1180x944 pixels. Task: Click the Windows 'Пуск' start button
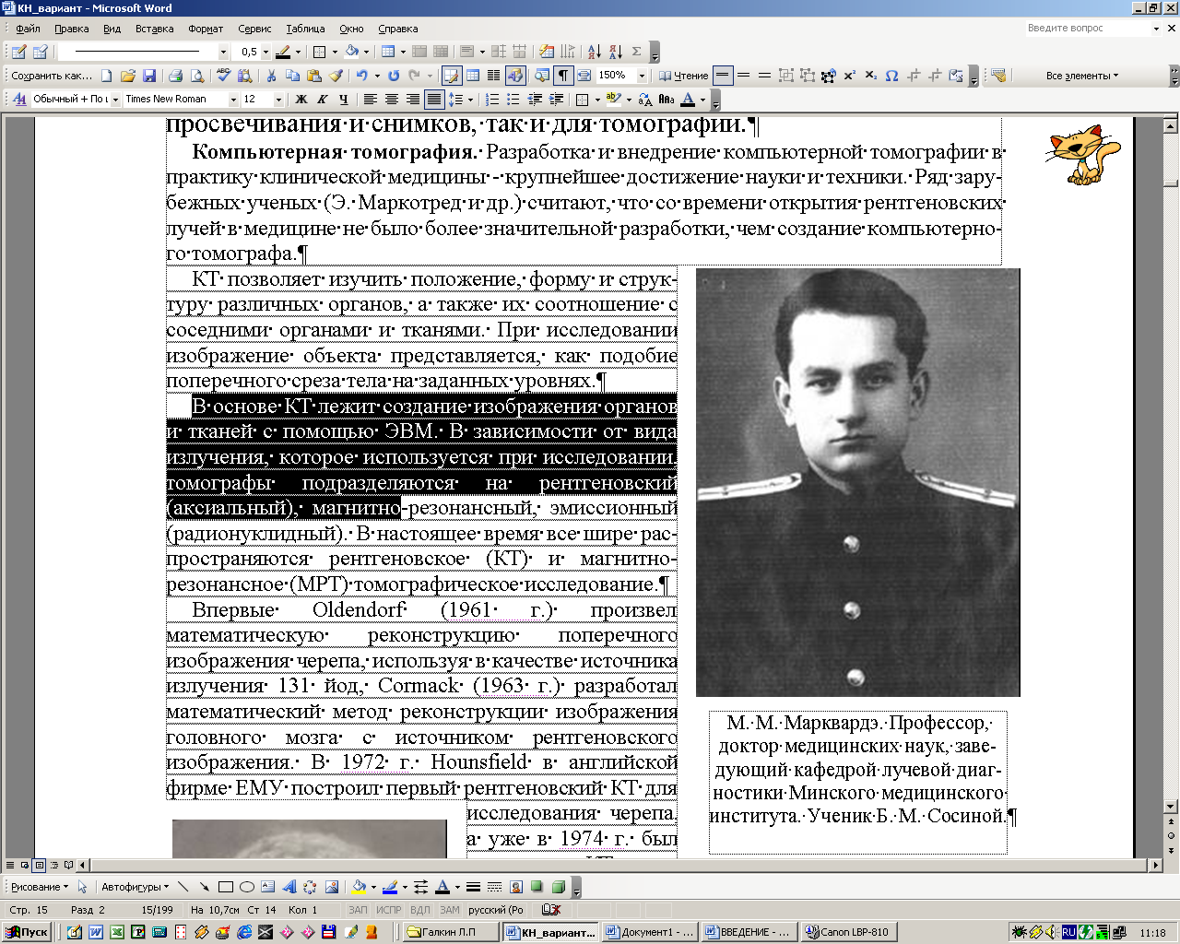pyautogui.click(x=27, y=932)
